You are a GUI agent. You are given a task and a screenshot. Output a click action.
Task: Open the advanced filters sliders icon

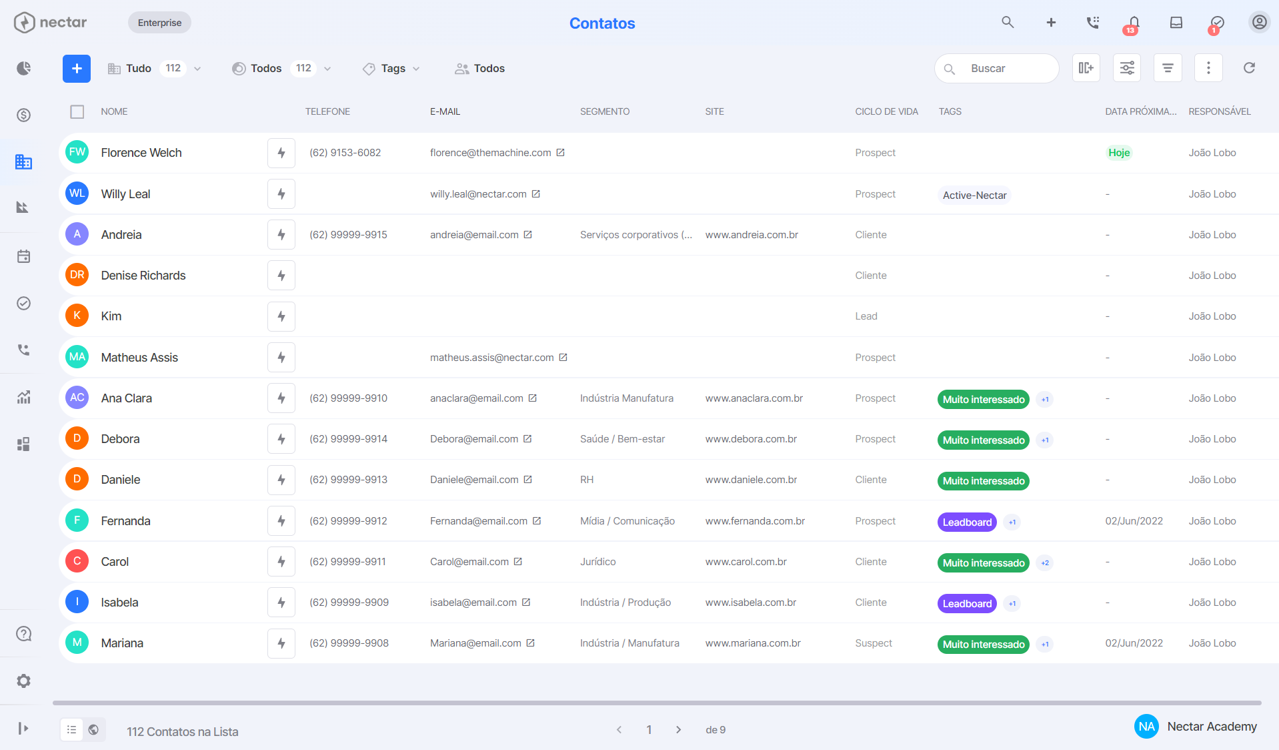tap(1127, 68)
